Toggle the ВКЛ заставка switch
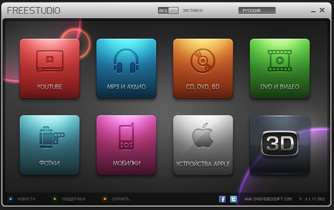The width and height of the screenshot is (334, 210). tap(168, 11)
